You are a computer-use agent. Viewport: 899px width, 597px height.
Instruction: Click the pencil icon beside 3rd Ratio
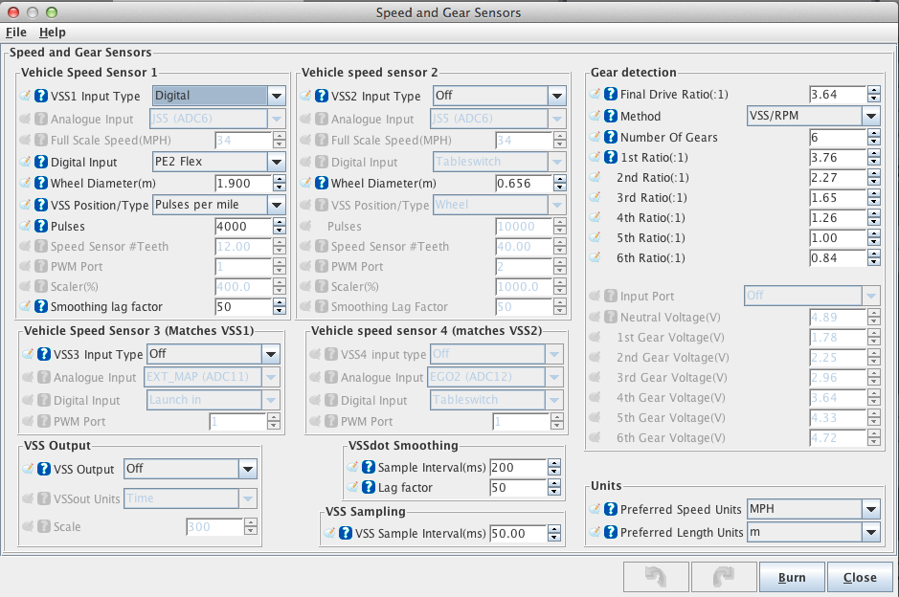(x=595, y=197)
